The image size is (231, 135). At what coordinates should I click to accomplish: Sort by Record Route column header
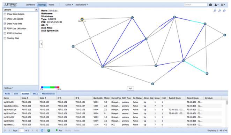click(x=195, y=98)
